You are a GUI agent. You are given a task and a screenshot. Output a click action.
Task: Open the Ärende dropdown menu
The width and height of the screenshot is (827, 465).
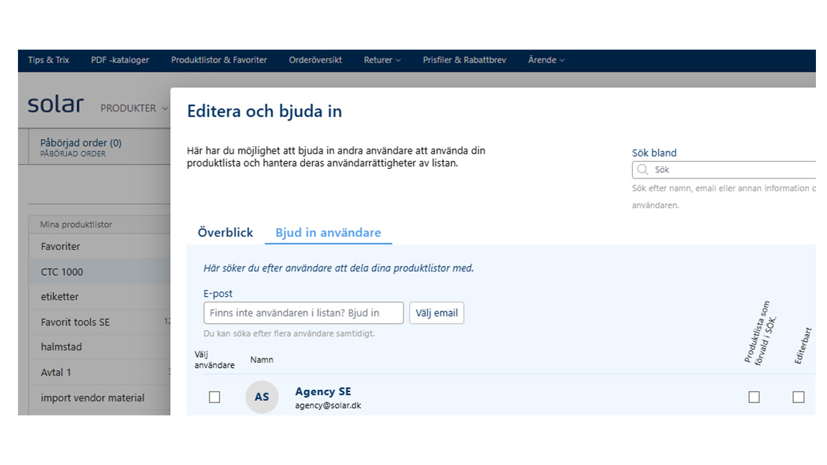pos(546,61)
